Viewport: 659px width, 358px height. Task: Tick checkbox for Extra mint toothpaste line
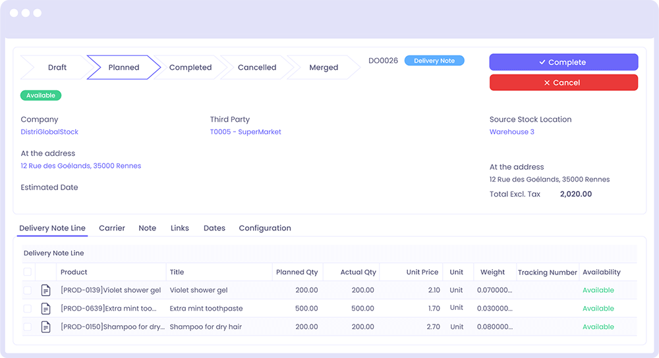click(x=27, y=309)
